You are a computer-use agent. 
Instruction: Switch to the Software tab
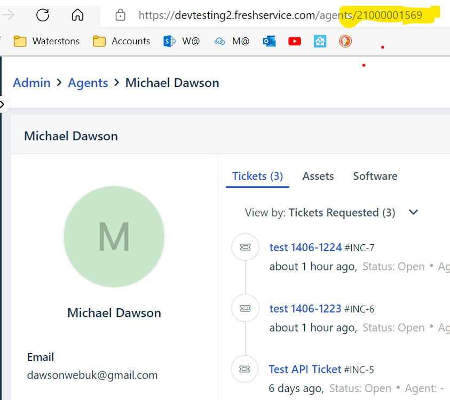pyautogui.click(x=375, y=176)
